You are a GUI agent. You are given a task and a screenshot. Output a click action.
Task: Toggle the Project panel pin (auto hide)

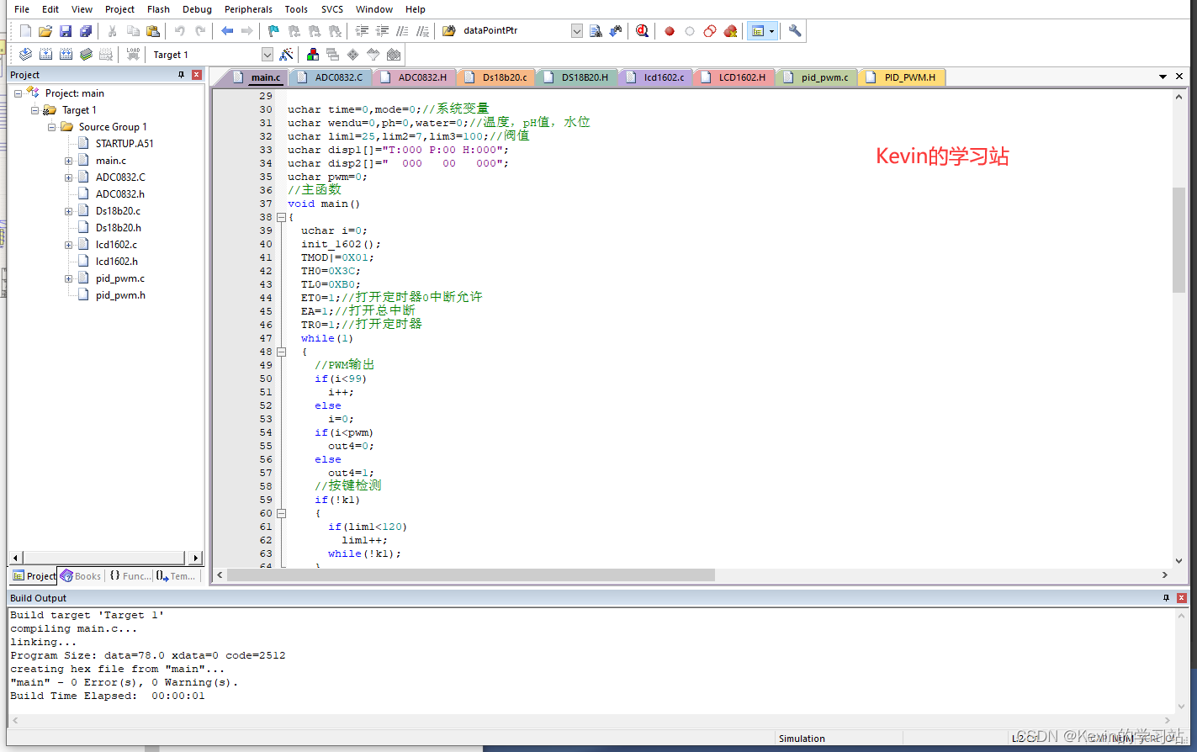[181, 75]
